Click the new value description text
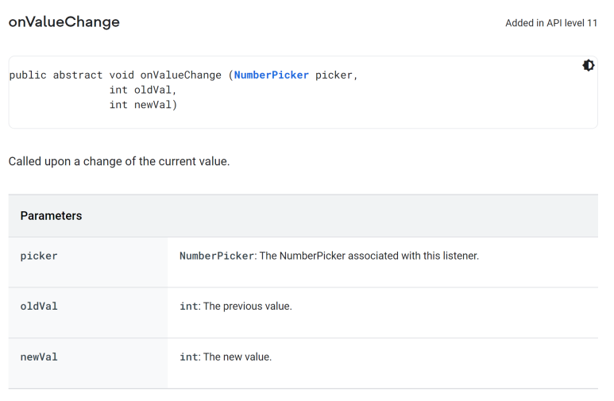The width and height of the screenshot is (614, 401). point(237,357)
